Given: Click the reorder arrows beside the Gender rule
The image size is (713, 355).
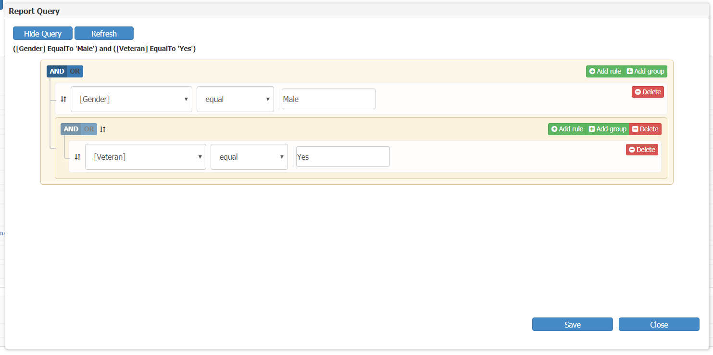Looking at the screenshot, I should [x=63, y=99].
